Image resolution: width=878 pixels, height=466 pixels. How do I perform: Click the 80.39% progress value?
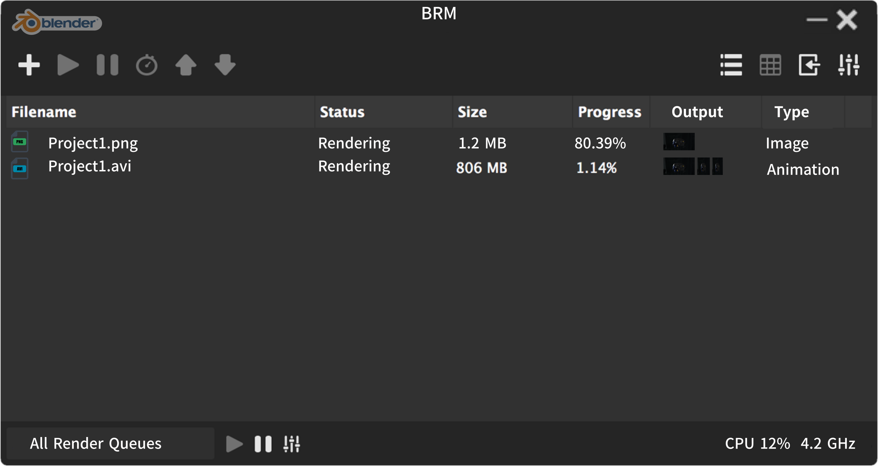tap(600, 143)
